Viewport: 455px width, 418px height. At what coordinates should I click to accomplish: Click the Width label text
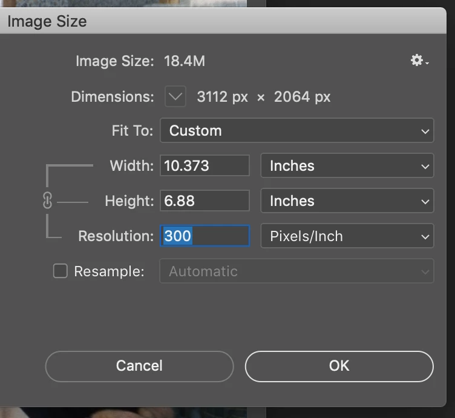(x=131, y=166)
